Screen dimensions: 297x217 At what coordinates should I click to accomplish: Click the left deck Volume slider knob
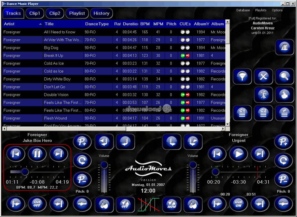[104, 165]
